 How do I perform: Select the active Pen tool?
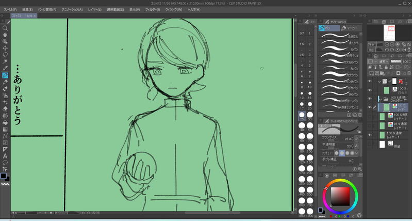(x=5, y=75)
